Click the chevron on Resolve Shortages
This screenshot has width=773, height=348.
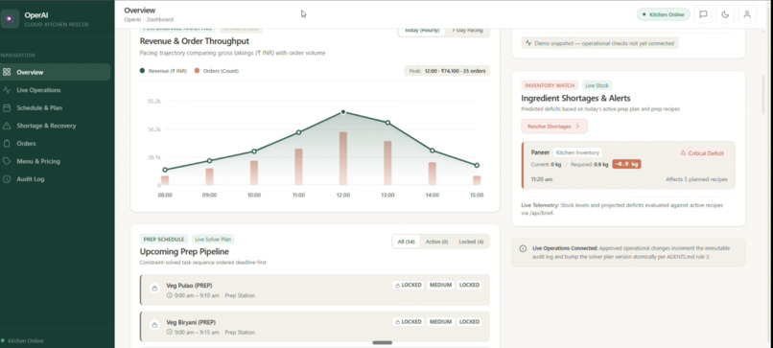[577, 127]
